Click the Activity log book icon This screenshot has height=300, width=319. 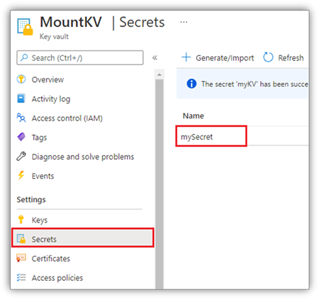point(21,99)
